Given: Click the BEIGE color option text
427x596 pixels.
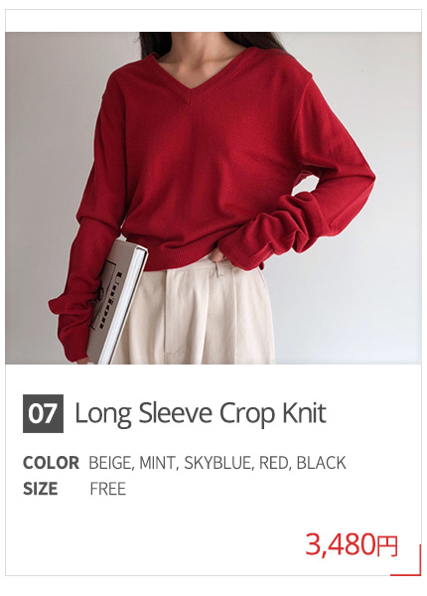Looking at the screenshot, I should tap(110, 463).
